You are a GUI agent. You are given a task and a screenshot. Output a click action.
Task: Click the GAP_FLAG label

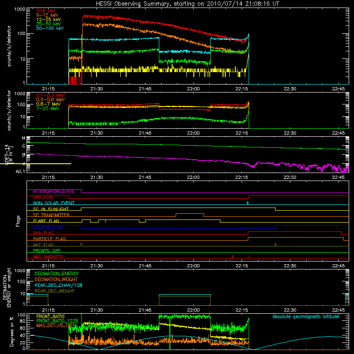pyautogui.click(x=43, y=197)
